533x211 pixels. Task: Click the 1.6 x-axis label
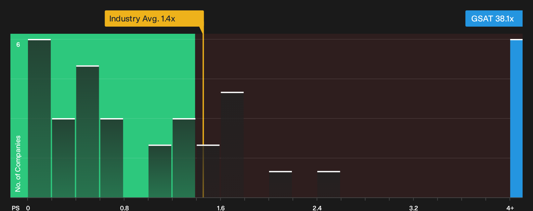pyautogui.click(x=221, y=208)
